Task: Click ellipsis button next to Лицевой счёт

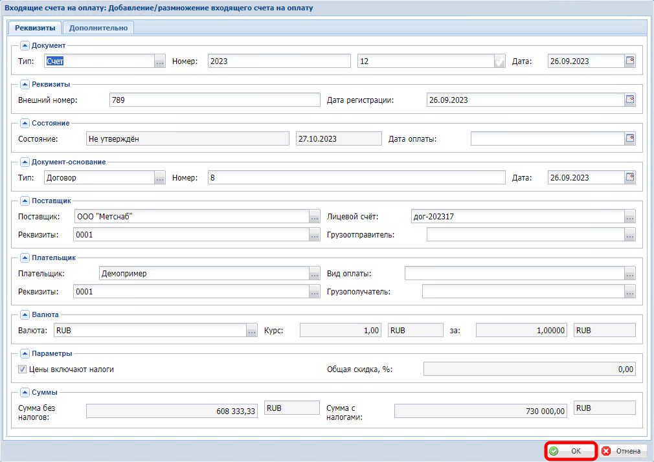Action: pyautogui.click(x=630, y=217)
